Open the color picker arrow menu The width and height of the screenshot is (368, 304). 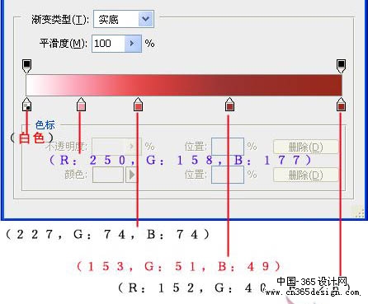tap(132, 175)
